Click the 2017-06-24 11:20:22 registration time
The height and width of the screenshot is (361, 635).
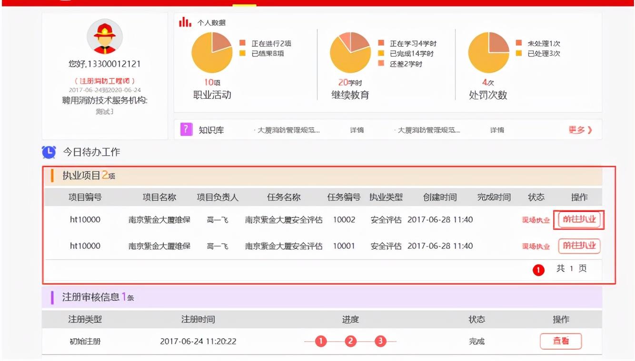198,342
